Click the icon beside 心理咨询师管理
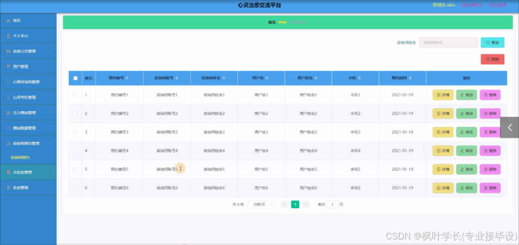The width and height of the screenshot is (519, 245). [x=8, y=82]
